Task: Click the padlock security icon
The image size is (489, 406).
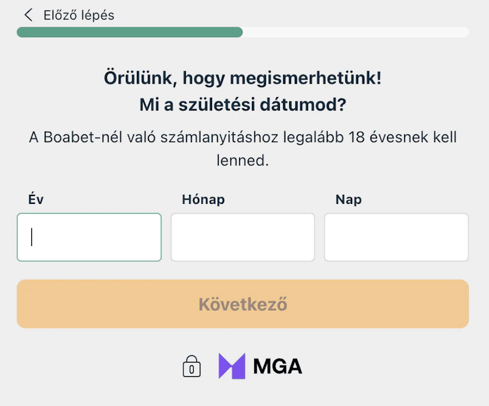Action: tap(191, 366)
